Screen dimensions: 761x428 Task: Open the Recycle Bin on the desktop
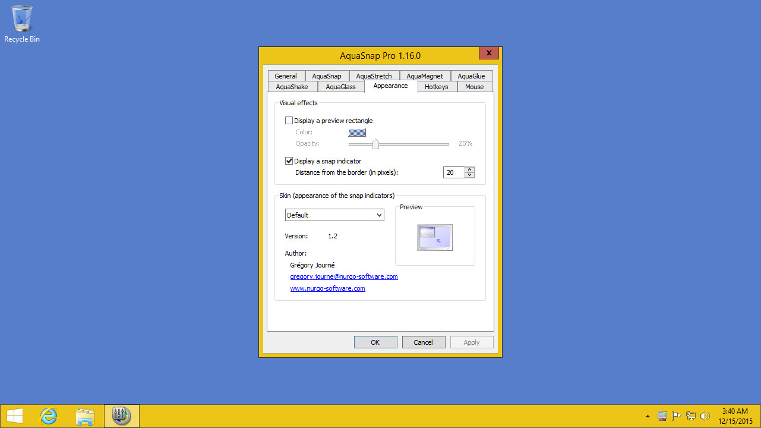pyautogui.click(x=22, y=19)
